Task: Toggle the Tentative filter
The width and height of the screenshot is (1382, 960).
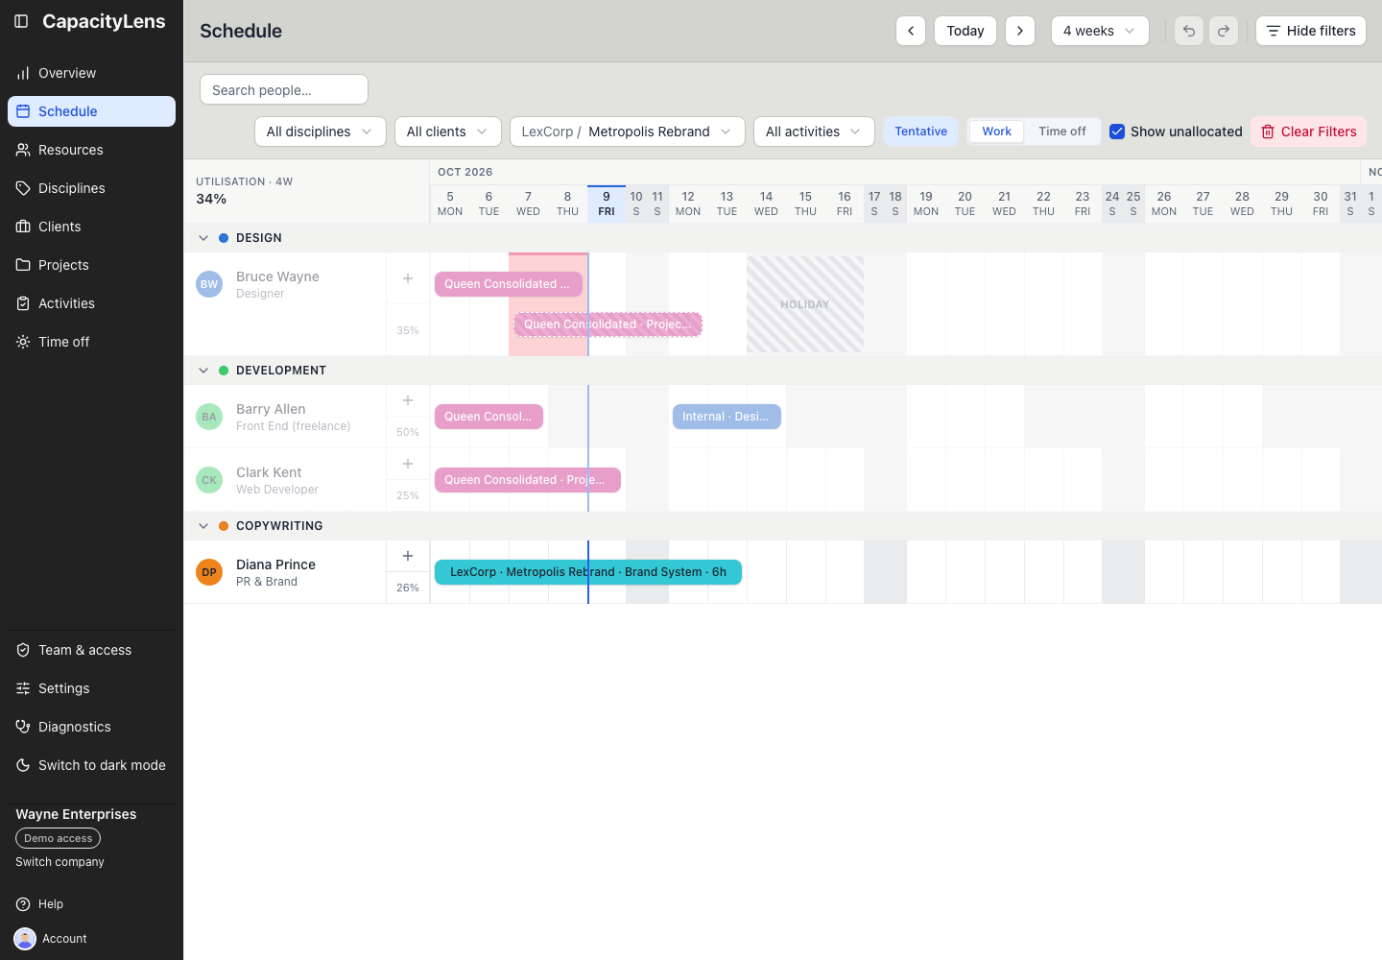Action: (920, 132)
